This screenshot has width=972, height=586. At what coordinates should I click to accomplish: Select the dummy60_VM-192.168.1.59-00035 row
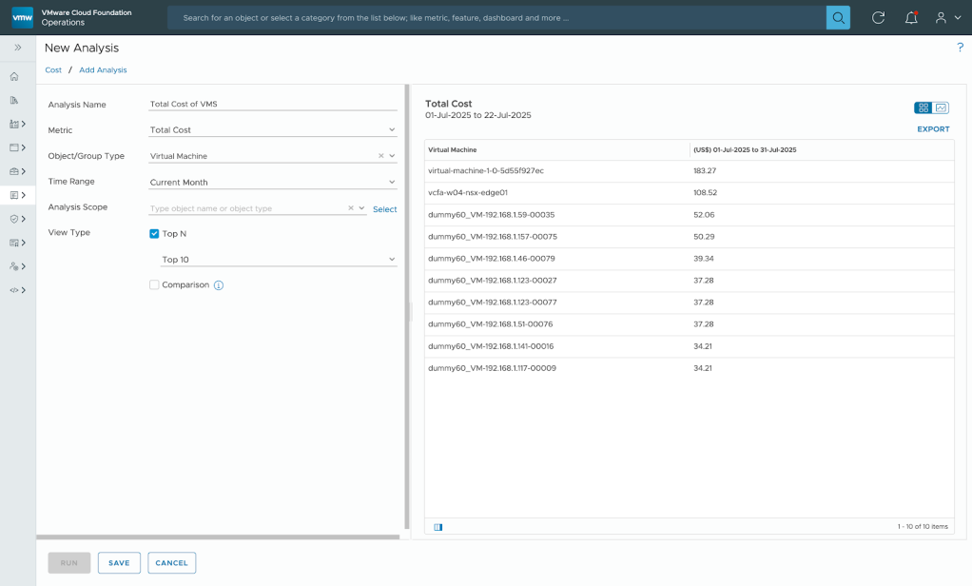coord(690,215)
